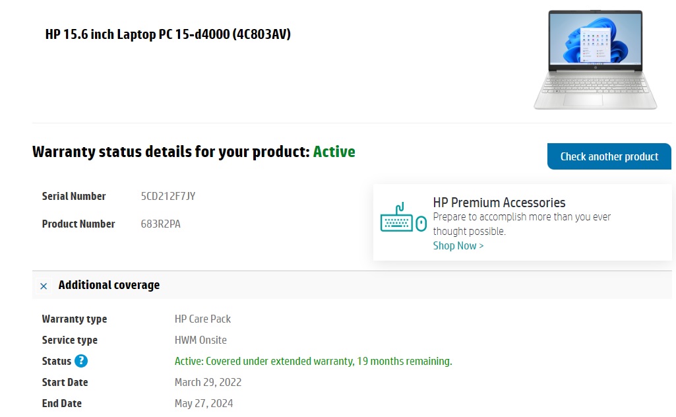Screen dimensions: 676x417
Task: Click the Check another product button
Action: (x=609, y=156)
